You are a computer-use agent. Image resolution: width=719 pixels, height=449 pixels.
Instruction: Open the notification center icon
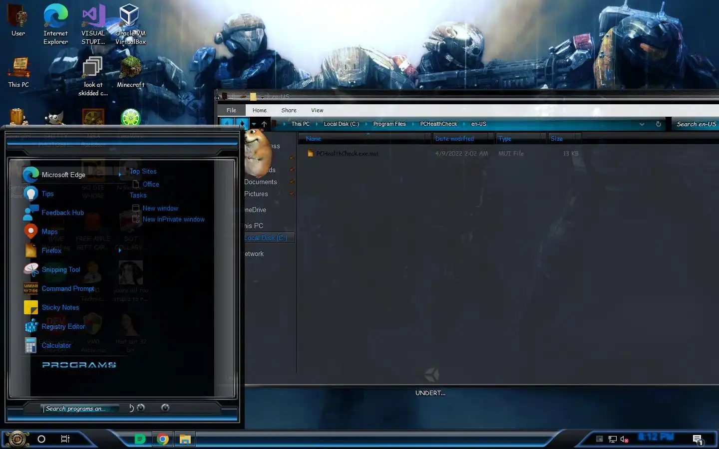[698, 440]
